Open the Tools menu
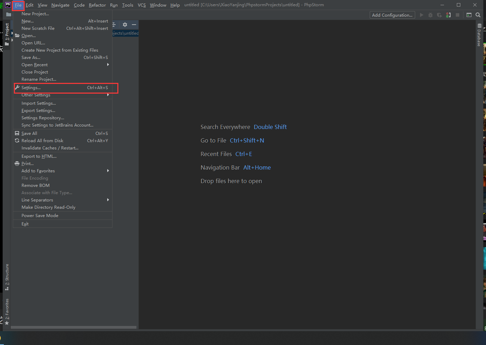 pyautogui.click(x=128, y=5)
